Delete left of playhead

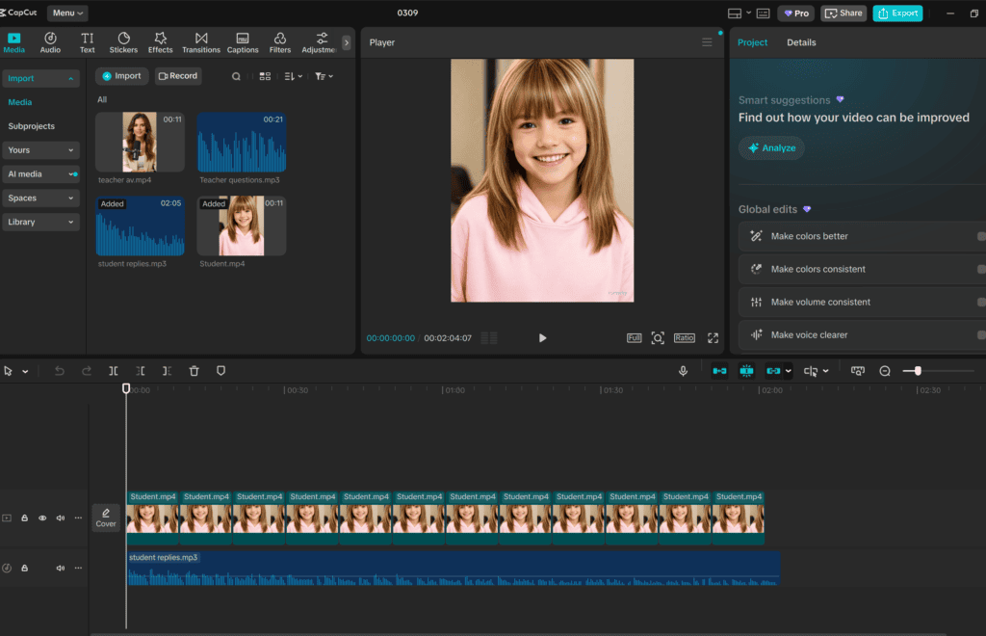click(x=141, y=371)
